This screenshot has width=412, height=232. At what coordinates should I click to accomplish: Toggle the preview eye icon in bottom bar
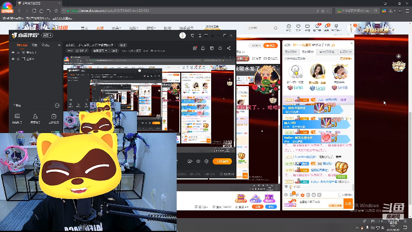[x=198, y=161]
